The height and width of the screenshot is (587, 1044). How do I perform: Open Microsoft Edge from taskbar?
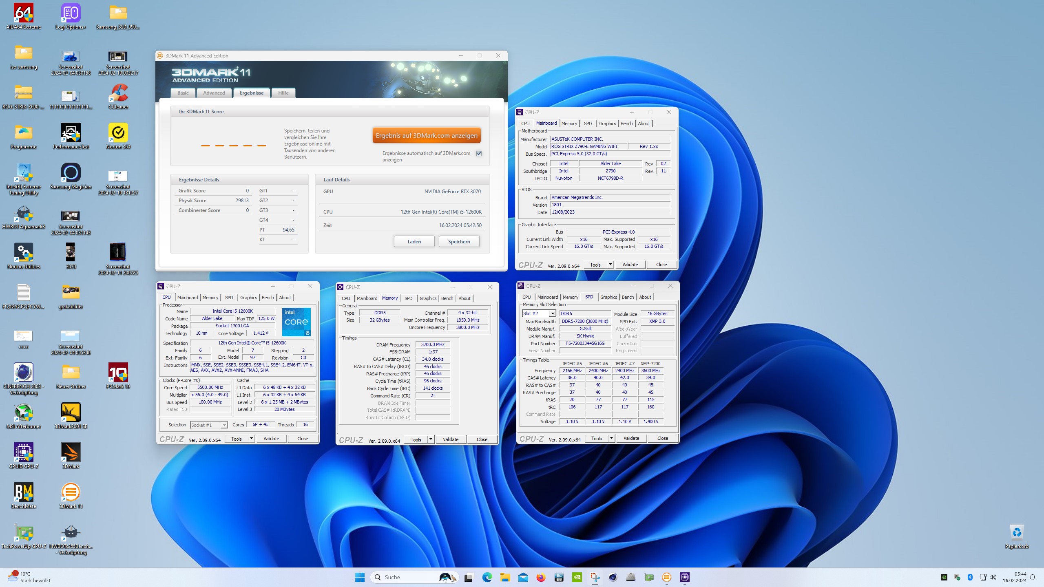click(x=487, y=577)
